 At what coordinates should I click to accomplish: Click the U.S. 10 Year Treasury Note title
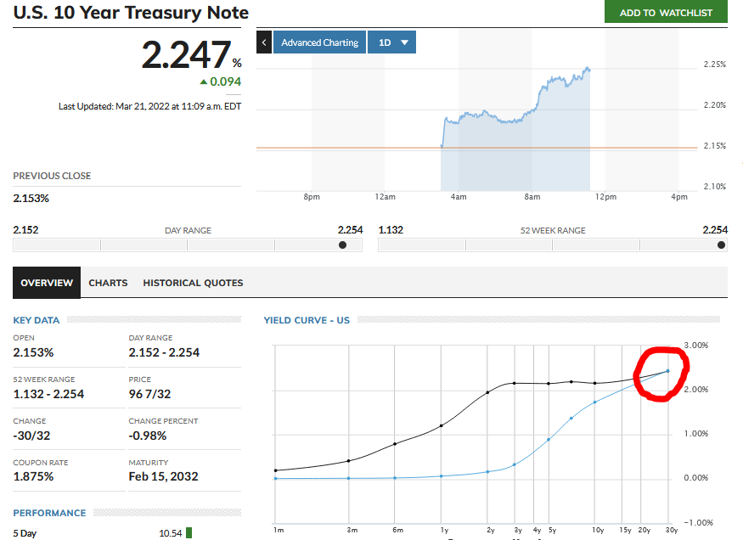pos(131,13)
